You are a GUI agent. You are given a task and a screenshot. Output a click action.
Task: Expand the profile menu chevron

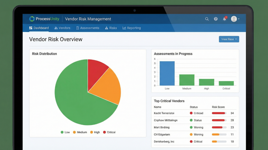click(x=239, y=19)
